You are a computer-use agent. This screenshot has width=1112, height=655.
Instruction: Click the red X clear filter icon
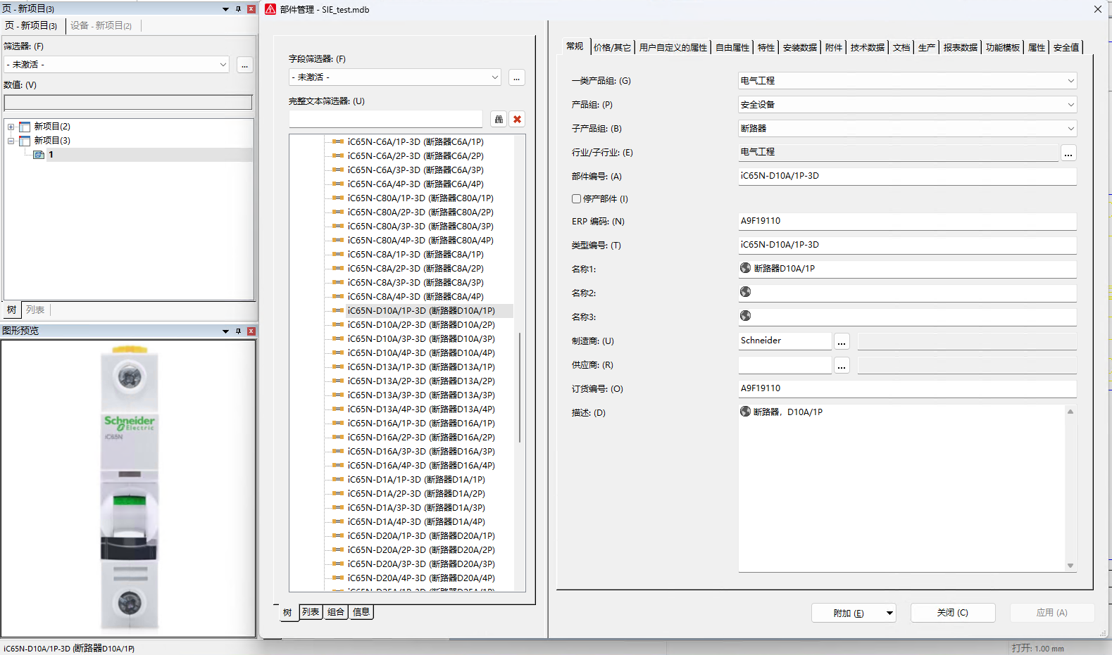point(517,120)
